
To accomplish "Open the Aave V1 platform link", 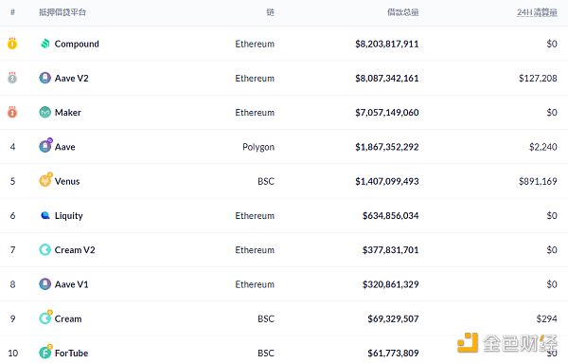I will tap(71, 284).
